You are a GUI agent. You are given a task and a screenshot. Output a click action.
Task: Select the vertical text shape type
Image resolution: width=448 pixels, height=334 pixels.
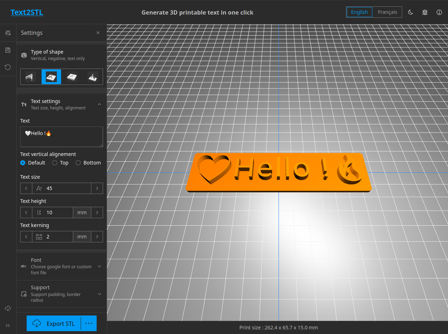[x=93, y=77]
